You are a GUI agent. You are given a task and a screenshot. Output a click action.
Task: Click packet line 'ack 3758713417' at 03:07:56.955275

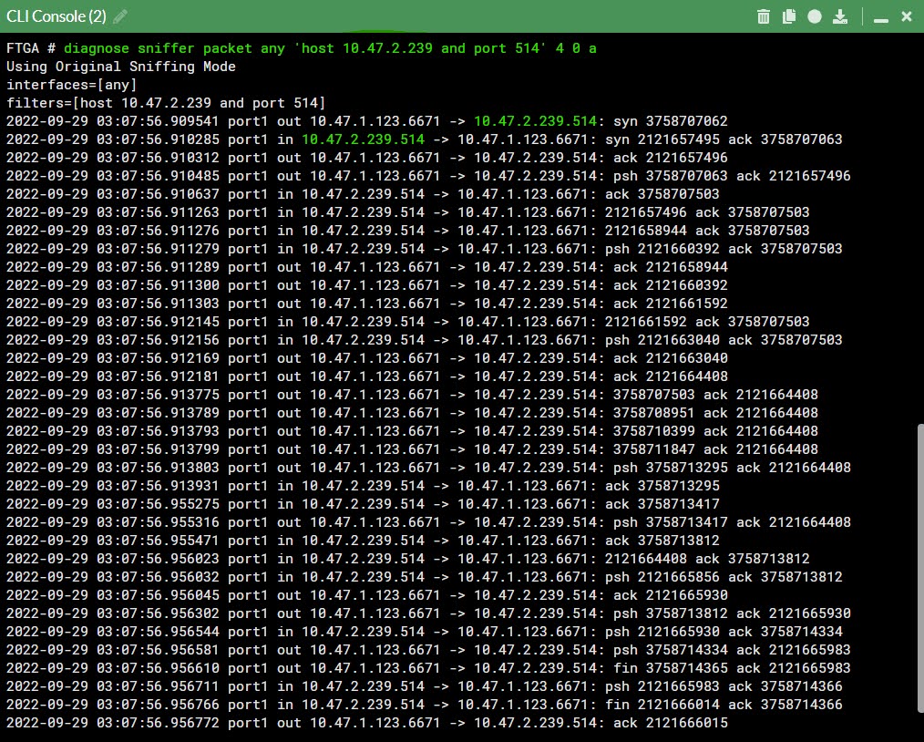point(363,505)
